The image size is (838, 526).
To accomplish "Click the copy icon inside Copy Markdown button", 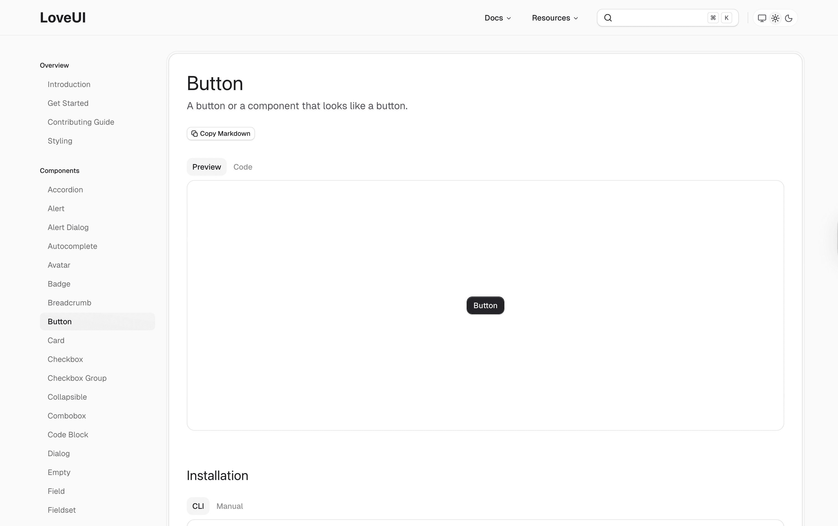I will [195, 133].
